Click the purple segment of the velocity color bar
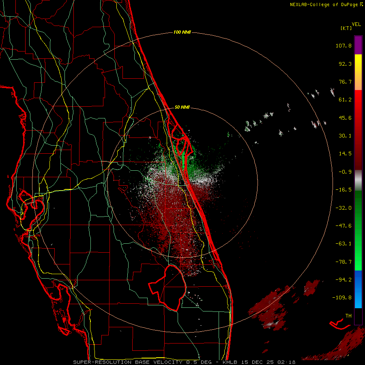The height and width of the screenshot is (365, 365). point(358,45)
